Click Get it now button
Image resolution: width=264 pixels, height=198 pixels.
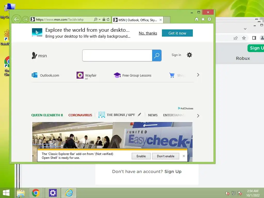[x=177, y=33]
